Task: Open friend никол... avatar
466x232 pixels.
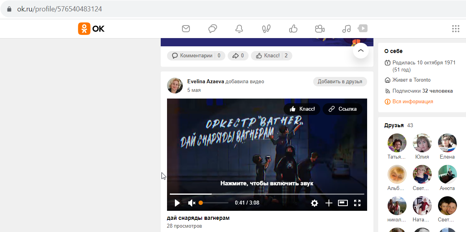Action: click(397, 206)
